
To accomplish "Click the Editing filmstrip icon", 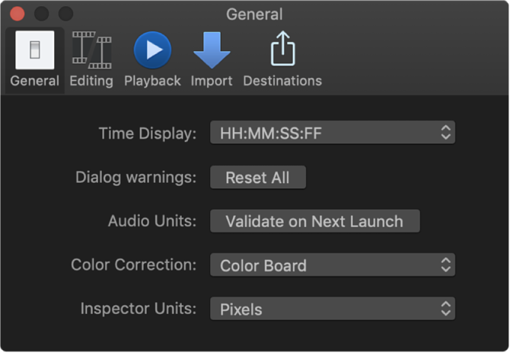I will coord(91,50).
